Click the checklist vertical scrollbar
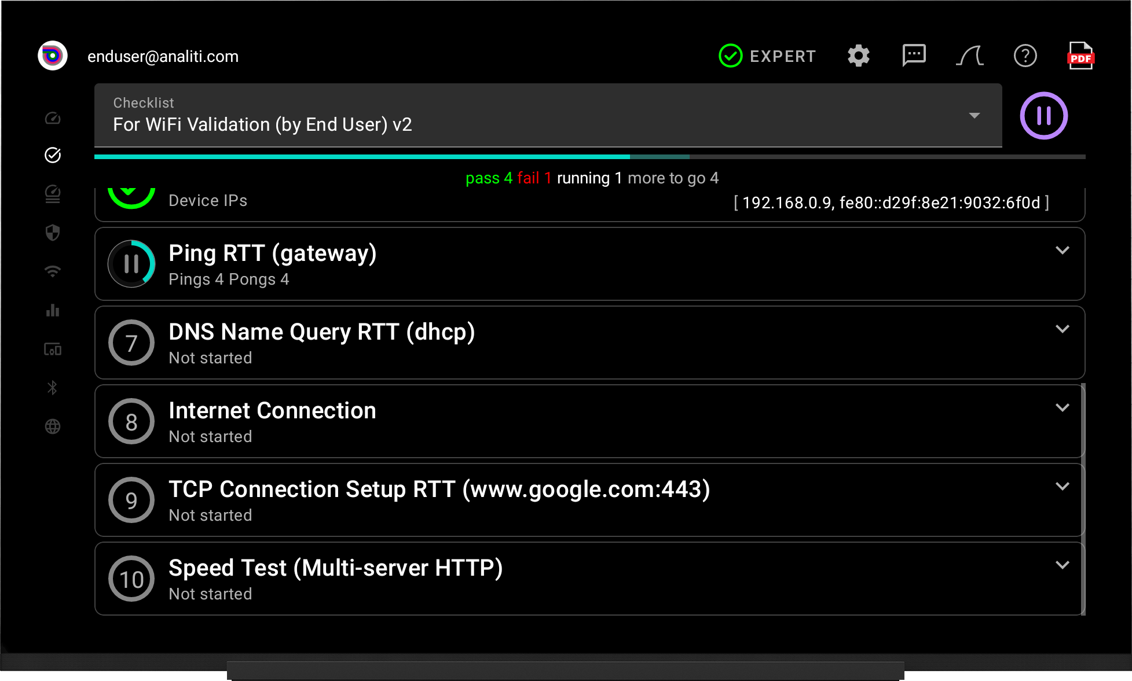Screen dimensions: 1132x681 1083,499
